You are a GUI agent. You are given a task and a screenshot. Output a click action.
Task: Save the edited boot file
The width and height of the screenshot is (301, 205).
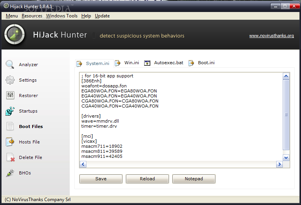(101, 179)
